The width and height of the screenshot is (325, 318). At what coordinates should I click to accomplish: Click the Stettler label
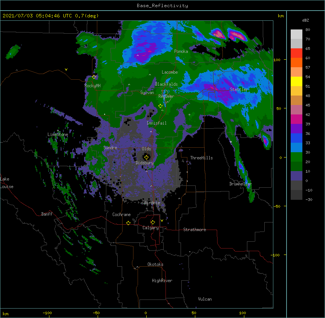(x=239, y=90)
